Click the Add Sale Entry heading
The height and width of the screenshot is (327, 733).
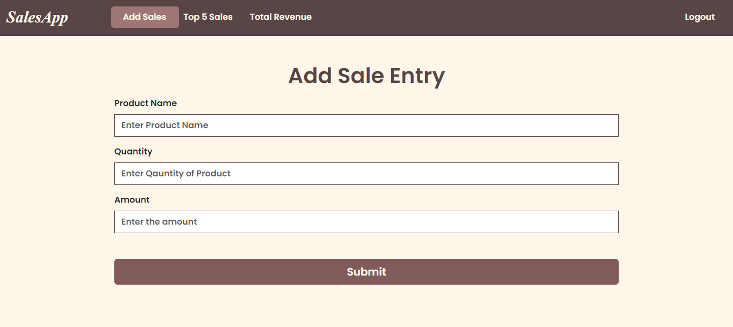(366, 76)
